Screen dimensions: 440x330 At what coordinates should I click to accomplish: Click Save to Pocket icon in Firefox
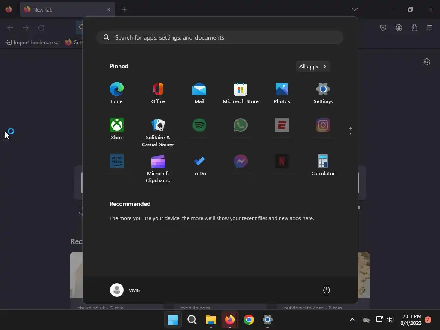click(383, 27)
